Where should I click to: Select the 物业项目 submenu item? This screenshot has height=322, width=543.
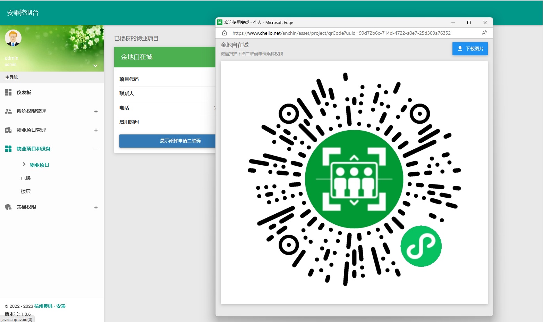click(x=39, y=165)
